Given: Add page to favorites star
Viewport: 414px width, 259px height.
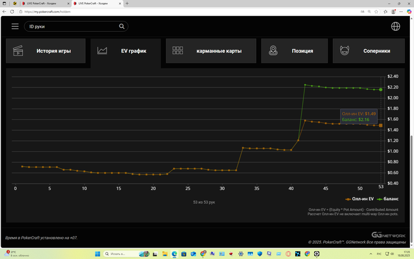Looking at the screenshot, I should (376, 12).
